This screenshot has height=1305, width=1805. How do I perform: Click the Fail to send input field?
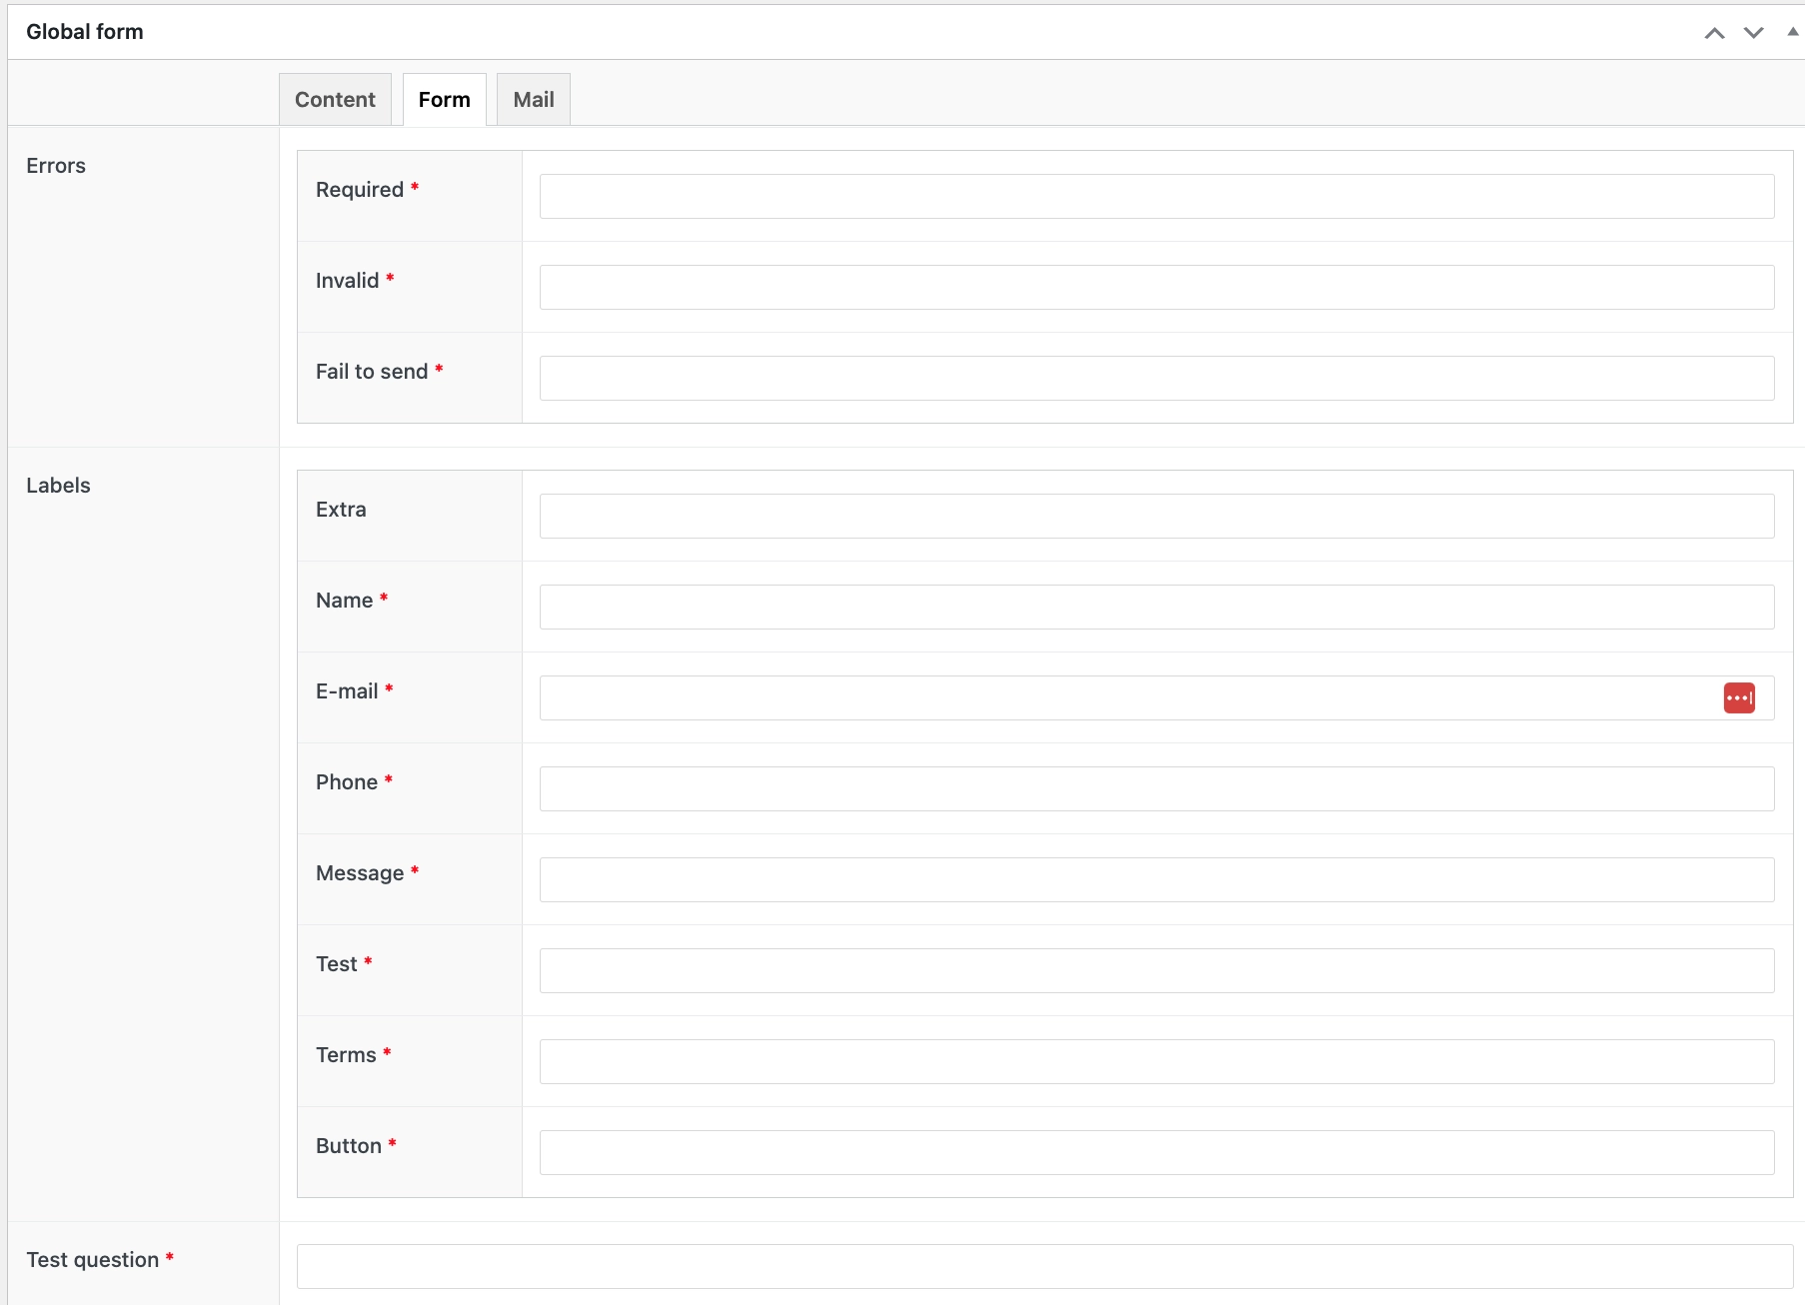[x=1156, y=379]
